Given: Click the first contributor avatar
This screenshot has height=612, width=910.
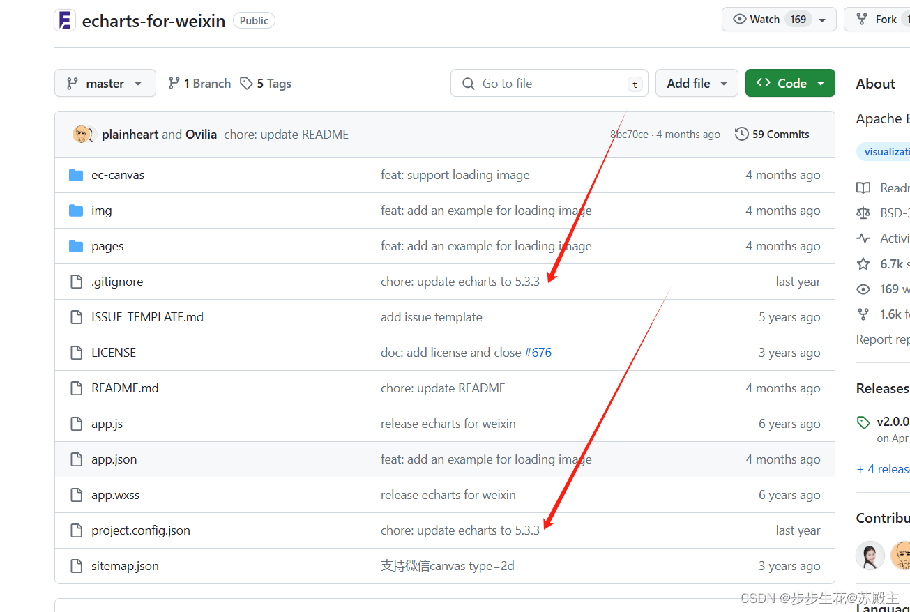Looking at the screenshot, I should [870, 556].
